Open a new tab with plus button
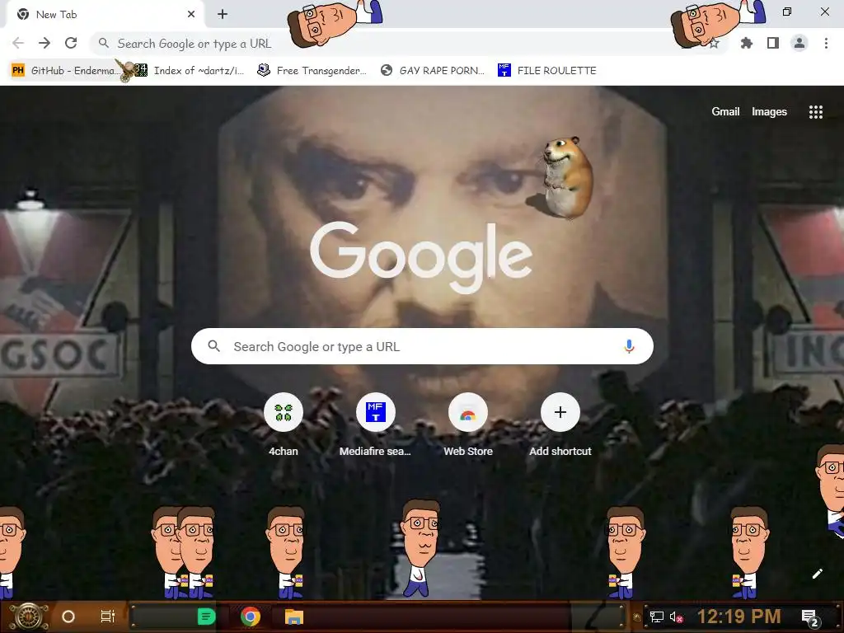This screenshot has height=633, width=844. [223, 15]
